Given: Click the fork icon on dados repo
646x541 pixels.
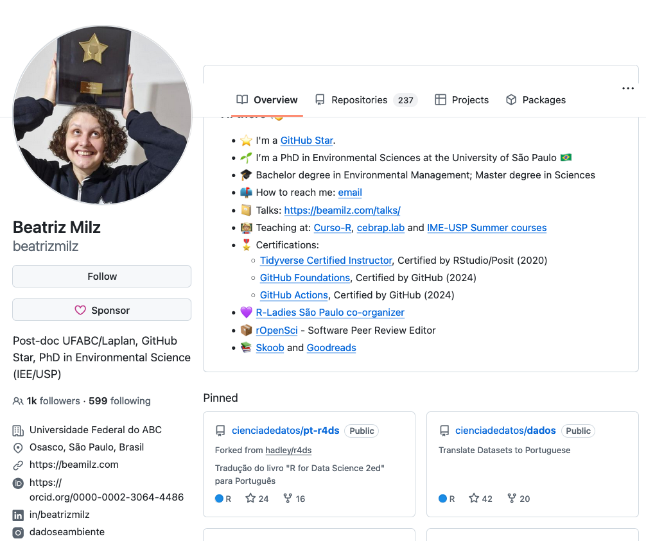Looking at the screenshot, I should point(512,498).
